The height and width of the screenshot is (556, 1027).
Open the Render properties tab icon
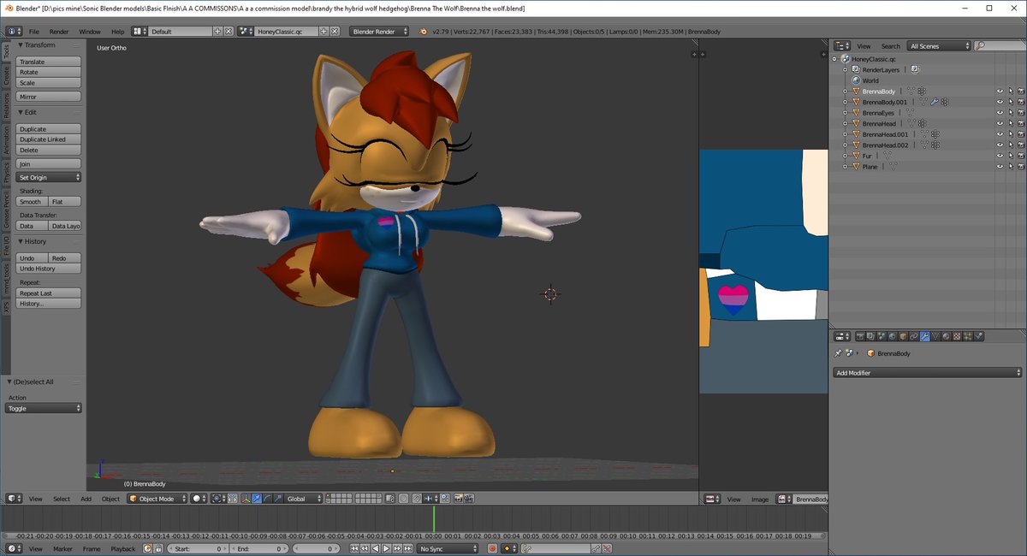[860, 336]
